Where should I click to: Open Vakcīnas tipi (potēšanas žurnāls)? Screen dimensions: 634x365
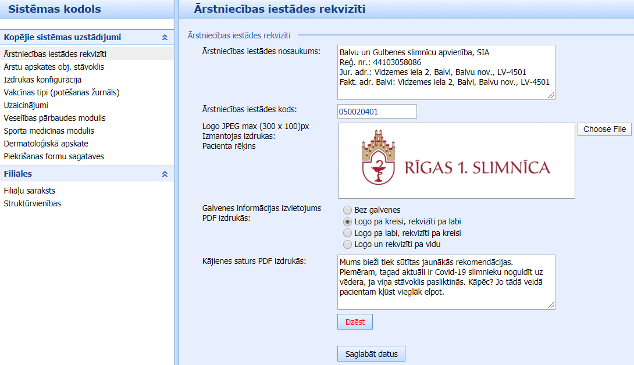[x=62, y=92]
